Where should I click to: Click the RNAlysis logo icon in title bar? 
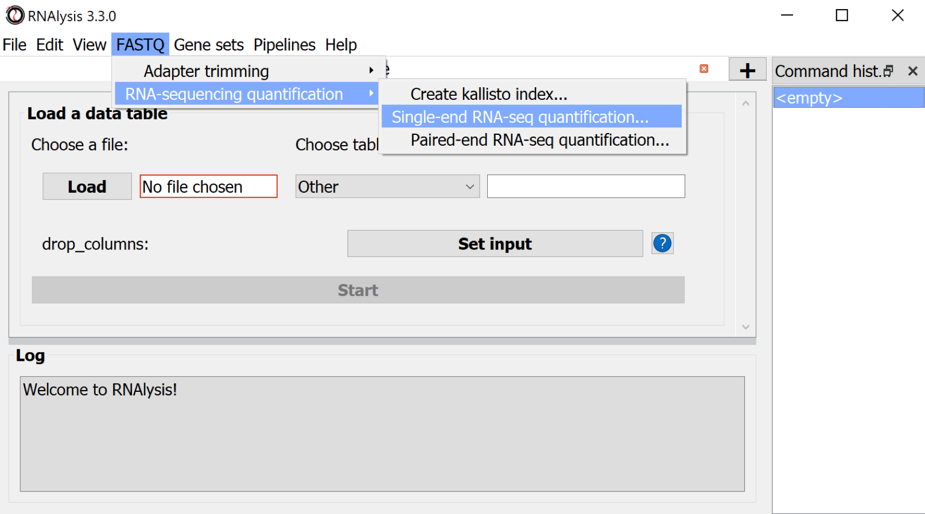tap(15, 15)
